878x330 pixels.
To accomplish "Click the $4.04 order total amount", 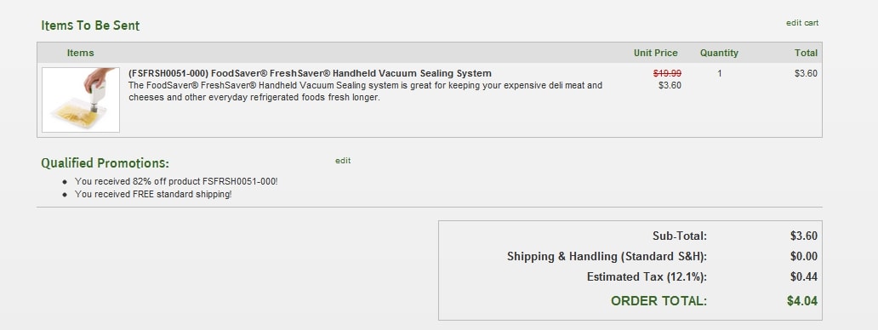I will (801, 301).
